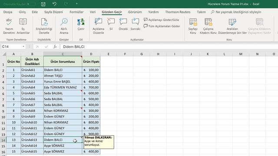
Task: Select column D header
Action: (91, 54)
